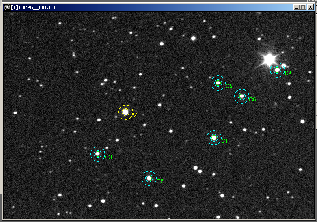
Task: Click the application icon in the title bar
Action: (7, 7)
